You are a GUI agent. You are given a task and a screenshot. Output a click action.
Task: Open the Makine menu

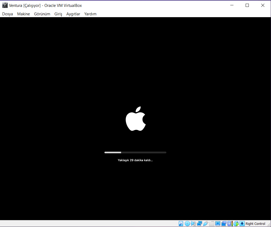pyautogui.click(x=23, y=14)
